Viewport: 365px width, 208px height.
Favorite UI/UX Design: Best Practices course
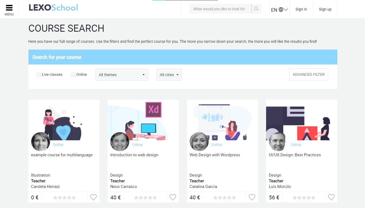coord(331,197)
